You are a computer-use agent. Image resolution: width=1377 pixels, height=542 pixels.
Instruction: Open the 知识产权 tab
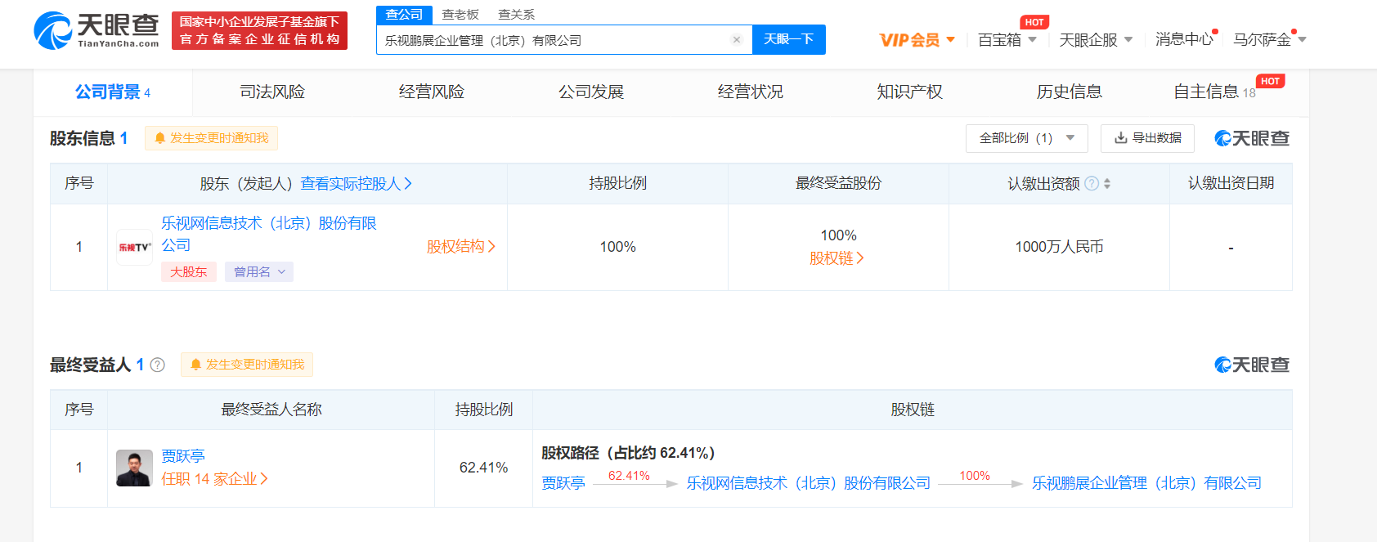pos(909,92)
